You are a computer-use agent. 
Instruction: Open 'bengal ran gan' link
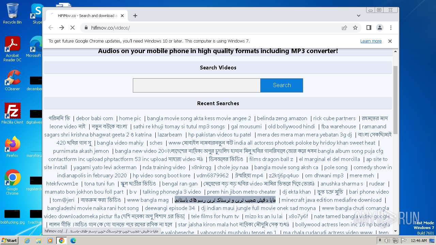[180, 184]
